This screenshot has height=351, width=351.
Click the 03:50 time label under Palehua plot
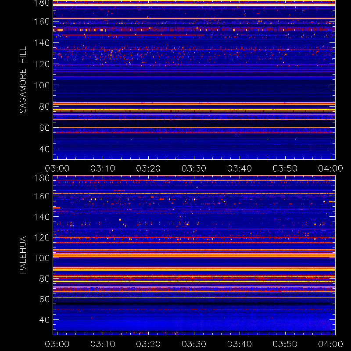(285, 344)
